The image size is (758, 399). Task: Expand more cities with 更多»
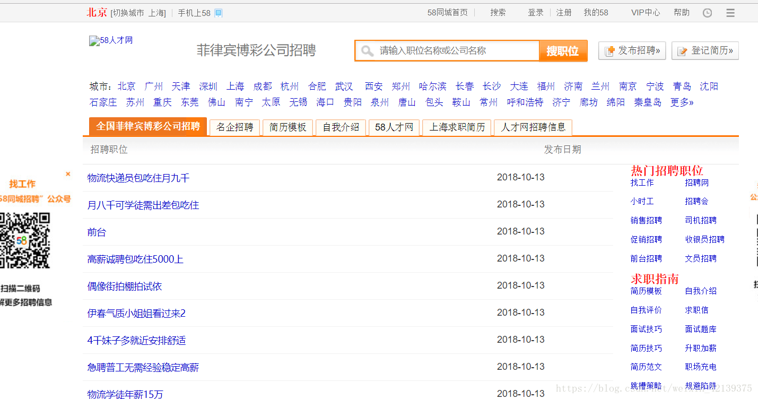tap(682, 102)
